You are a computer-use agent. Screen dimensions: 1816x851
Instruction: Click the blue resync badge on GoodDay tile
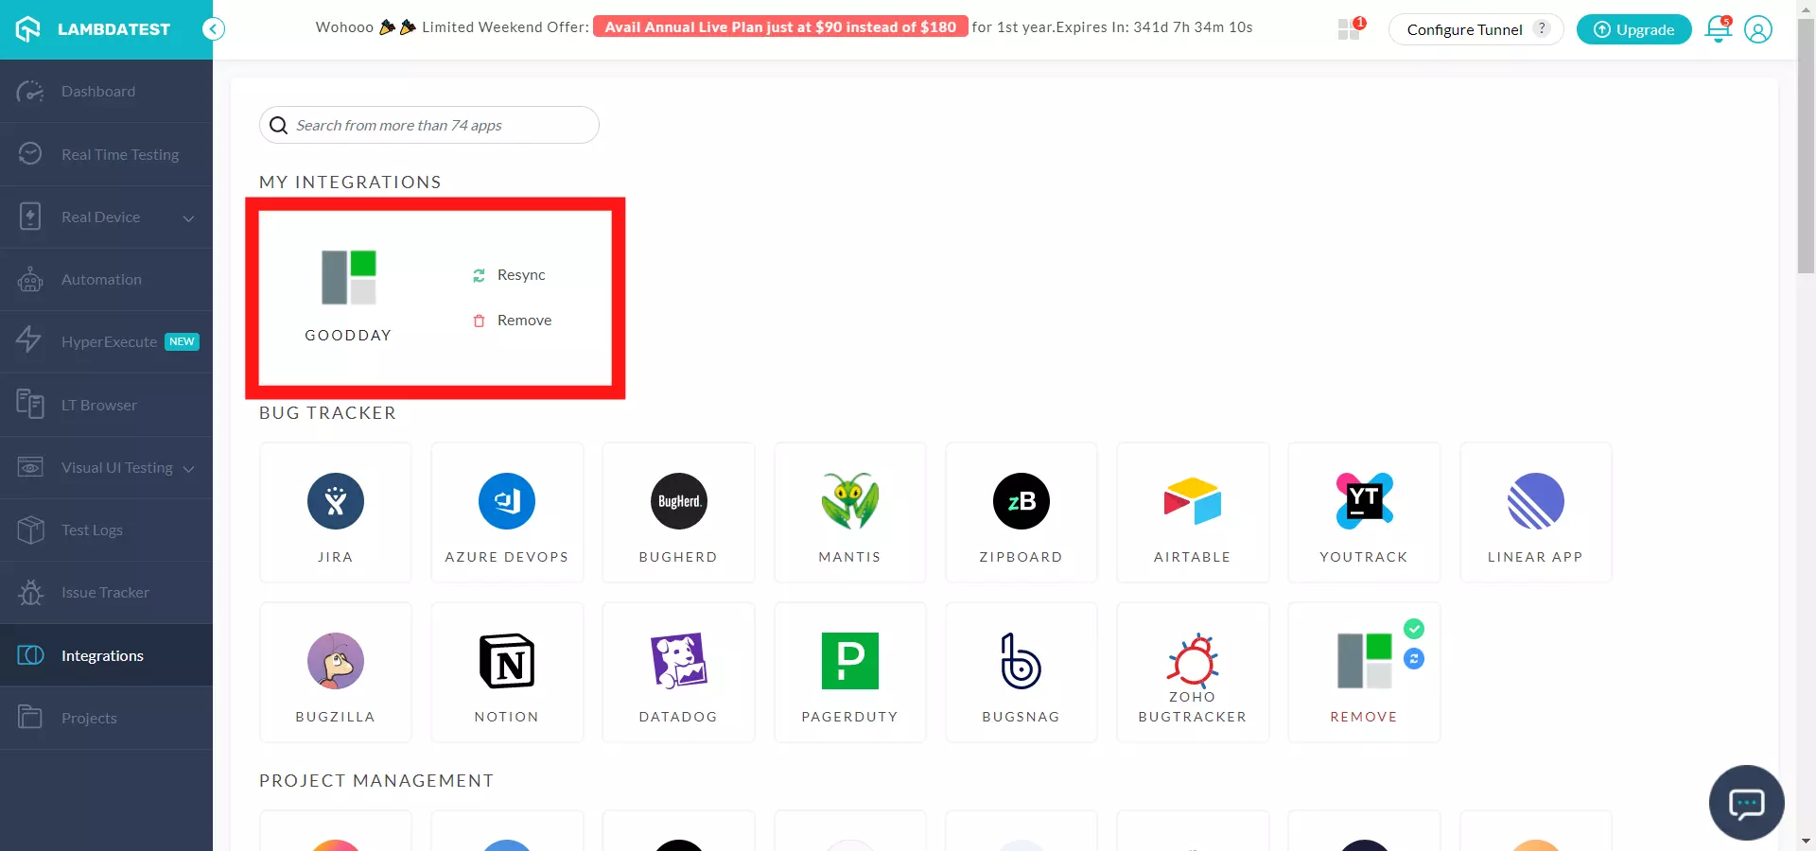coord(1414,659)
